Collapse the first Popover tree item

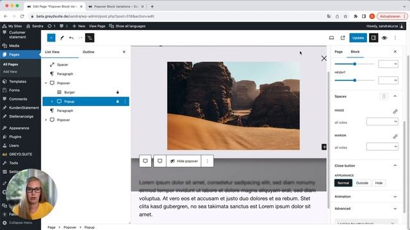point(45,83)
